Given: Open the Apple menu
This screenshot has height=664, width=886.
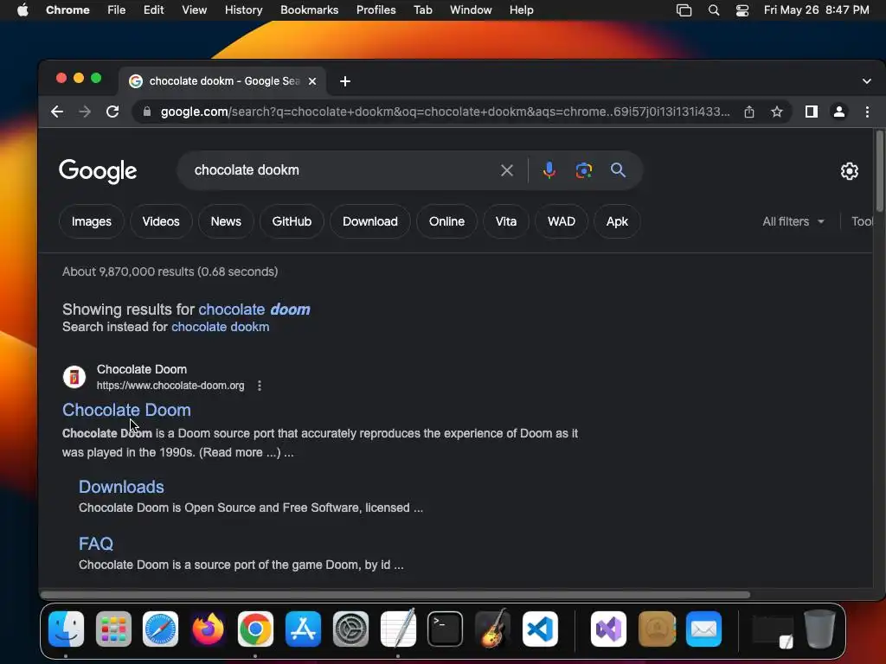Looking at the screenshot, I should click(x=22, y=10).
